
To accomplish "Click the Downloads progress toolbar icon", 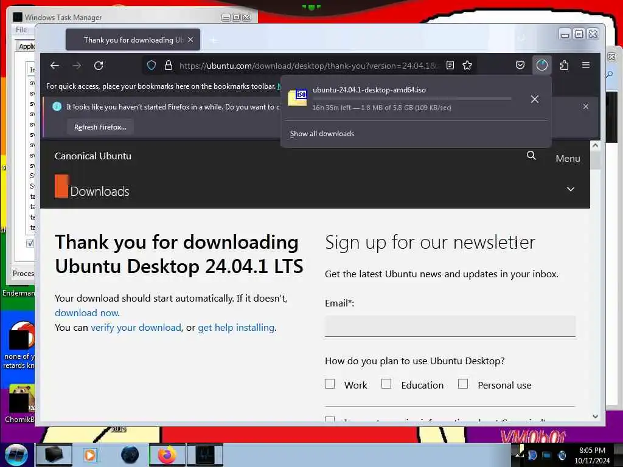I will [542, 65].
